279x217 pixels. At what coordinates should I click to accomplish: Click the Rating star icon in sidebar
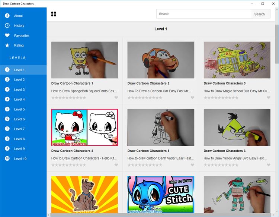7,45
